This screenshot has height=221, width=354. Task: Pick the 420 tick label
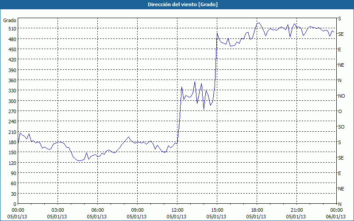13,60
